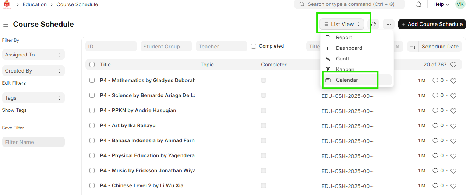This screenshot has height=195, width=470.
Task: Choose Calendar from the view menu
Action: click(347, 80)
